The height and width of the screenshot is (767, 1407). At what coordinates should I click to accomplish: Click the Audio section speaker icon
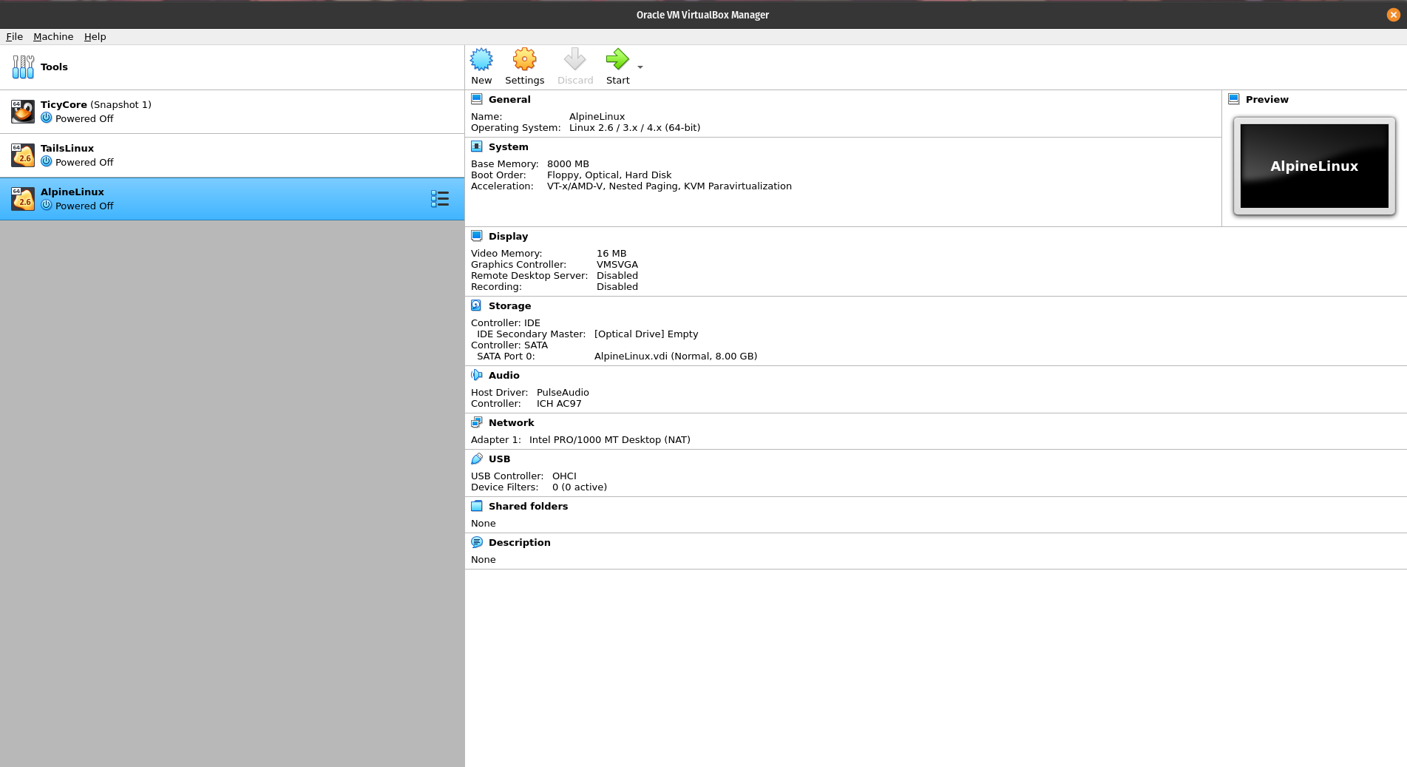coord(477,375)
